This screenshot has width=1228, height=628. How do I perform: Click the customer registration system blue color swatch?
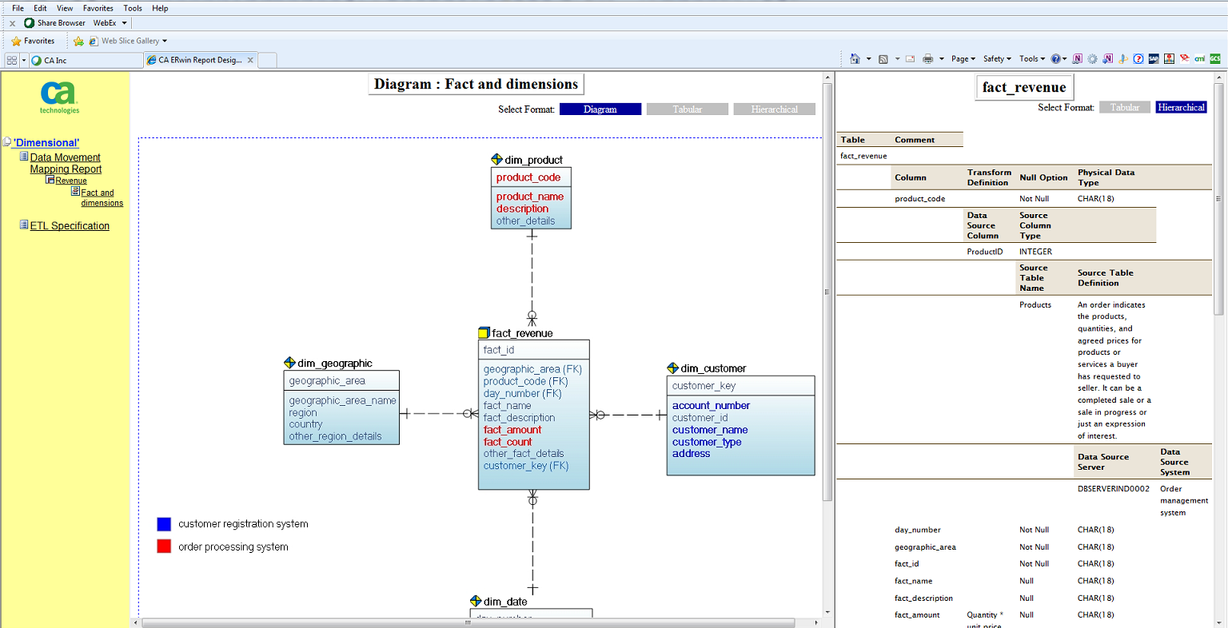(x=164, y=523)
